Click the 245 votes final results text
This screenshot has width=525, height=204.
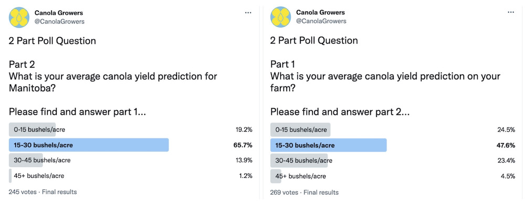[x=43, y=192]
